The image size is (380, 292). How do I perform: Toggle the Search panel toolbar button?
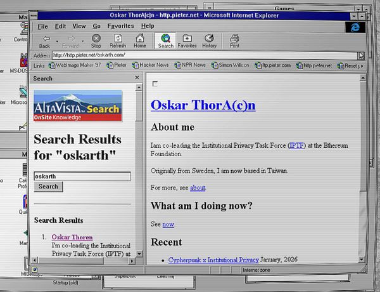pos(166,41)
